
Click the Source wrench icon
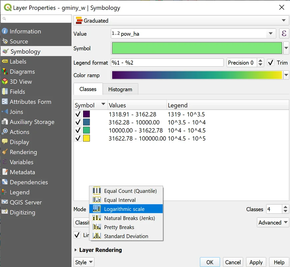click(x=5, y=41)
